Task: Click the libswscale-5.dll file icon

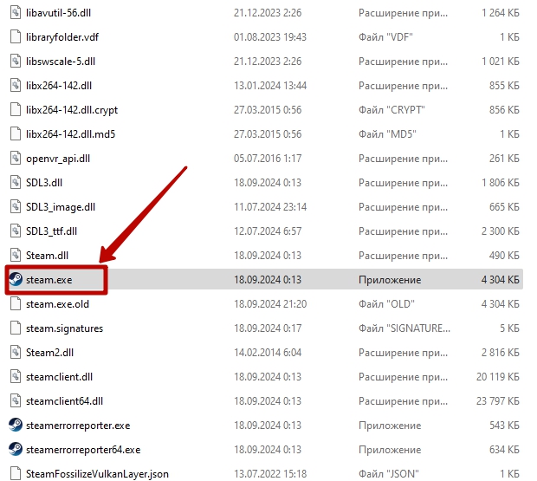Action: (16, 62)
